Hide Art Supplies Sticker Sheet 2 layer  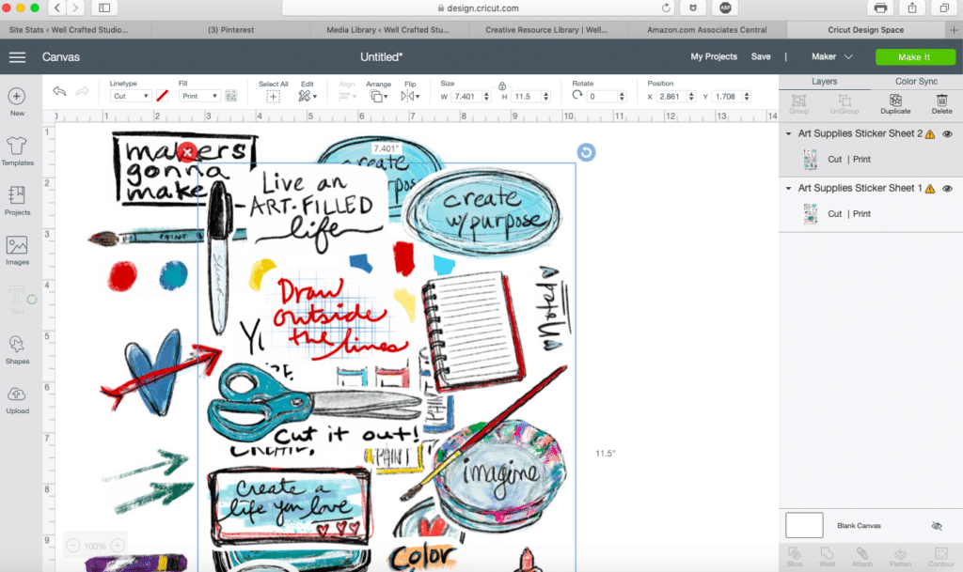(x=948, y=133)
